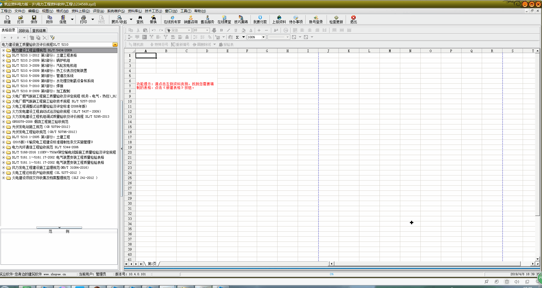Open 在线找专家 online expert icon
Viewport: 542px width, 288px height.
172,19
